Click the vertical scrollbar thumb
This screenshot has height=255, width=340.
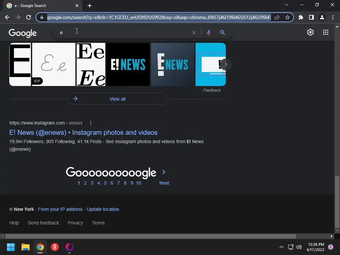click(337, 202)
